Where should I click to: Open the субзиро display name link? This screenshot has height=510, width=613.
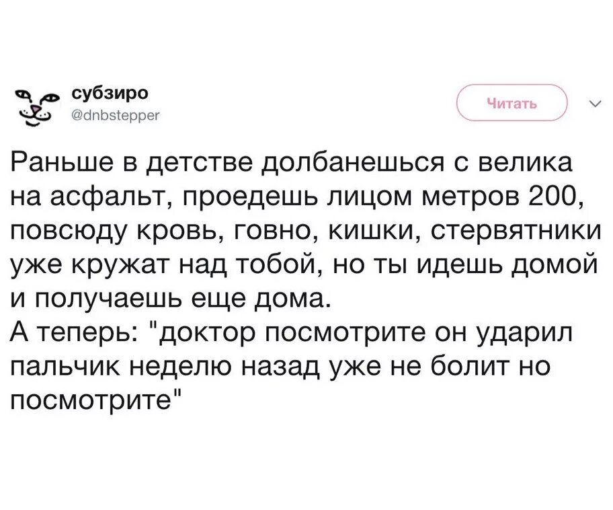[x=110, y=93]
